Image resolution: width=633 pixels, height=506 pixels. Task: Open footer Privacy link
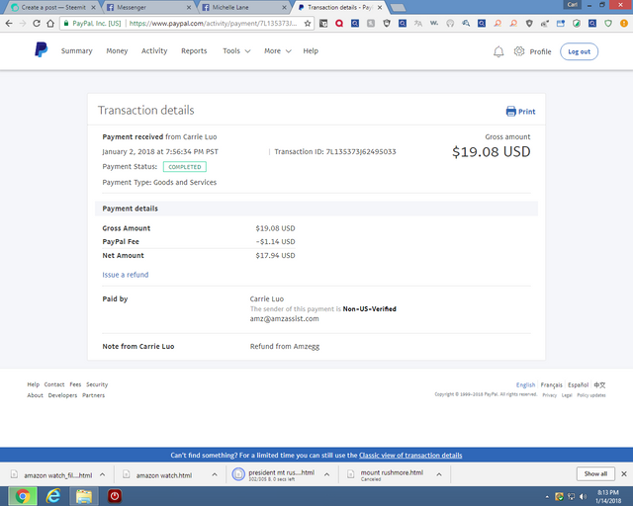tap(549, 395)
